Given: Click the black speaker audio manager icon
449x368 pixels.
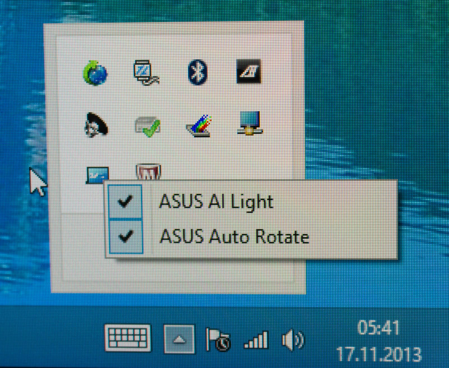Looking at the screenshot, I should [97, 125].
